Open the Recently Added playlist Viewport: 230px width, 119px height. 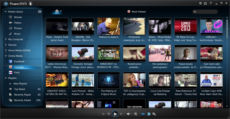(22, 100)
